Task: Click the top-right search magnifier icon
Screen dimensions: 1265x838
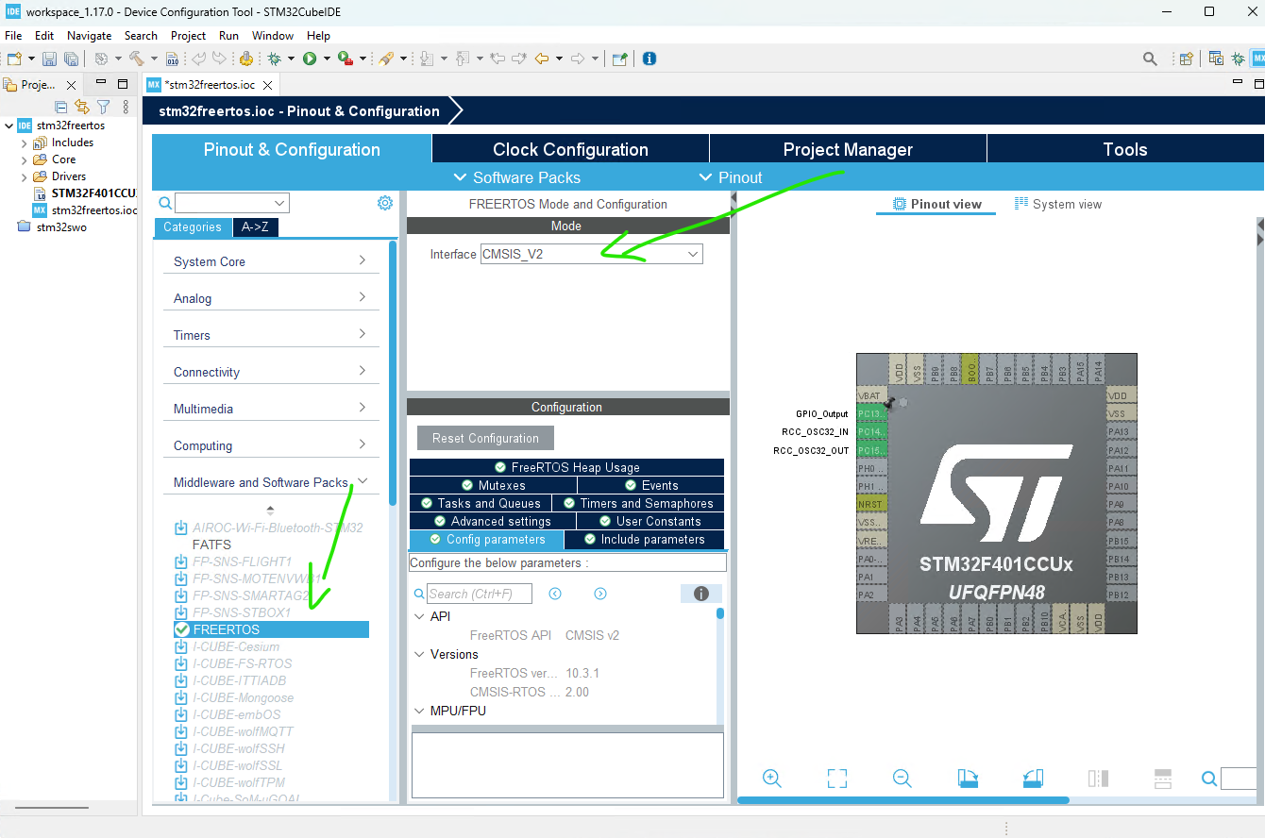Action: (1150, 59)
